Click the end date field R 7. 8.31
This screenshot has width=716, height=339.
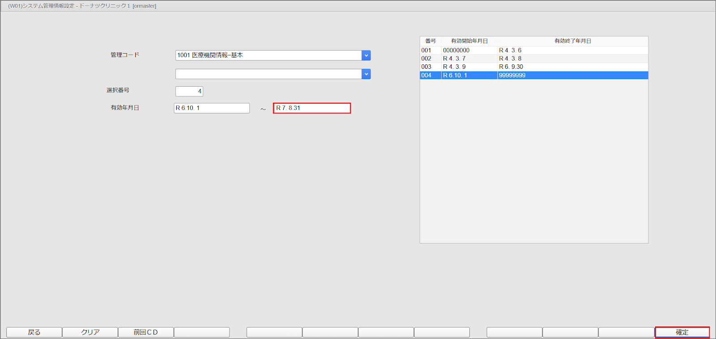(x=312, y=108)
